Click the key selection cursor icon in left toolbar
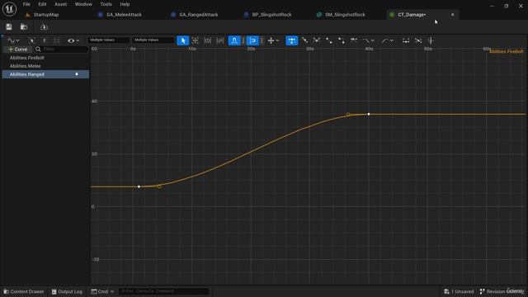 tap(31, 40)
